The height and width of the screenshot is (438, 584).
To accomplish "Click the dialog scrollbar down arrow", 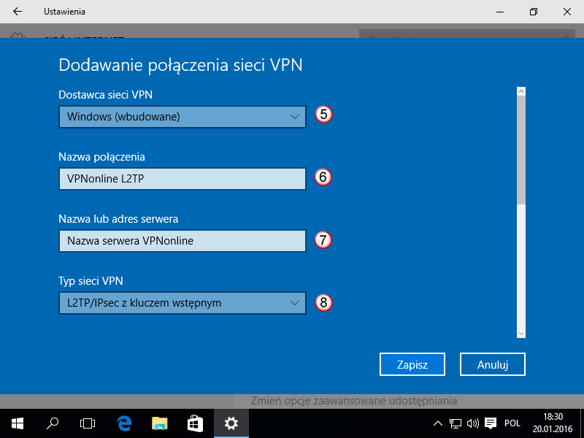I will (521, 334).
